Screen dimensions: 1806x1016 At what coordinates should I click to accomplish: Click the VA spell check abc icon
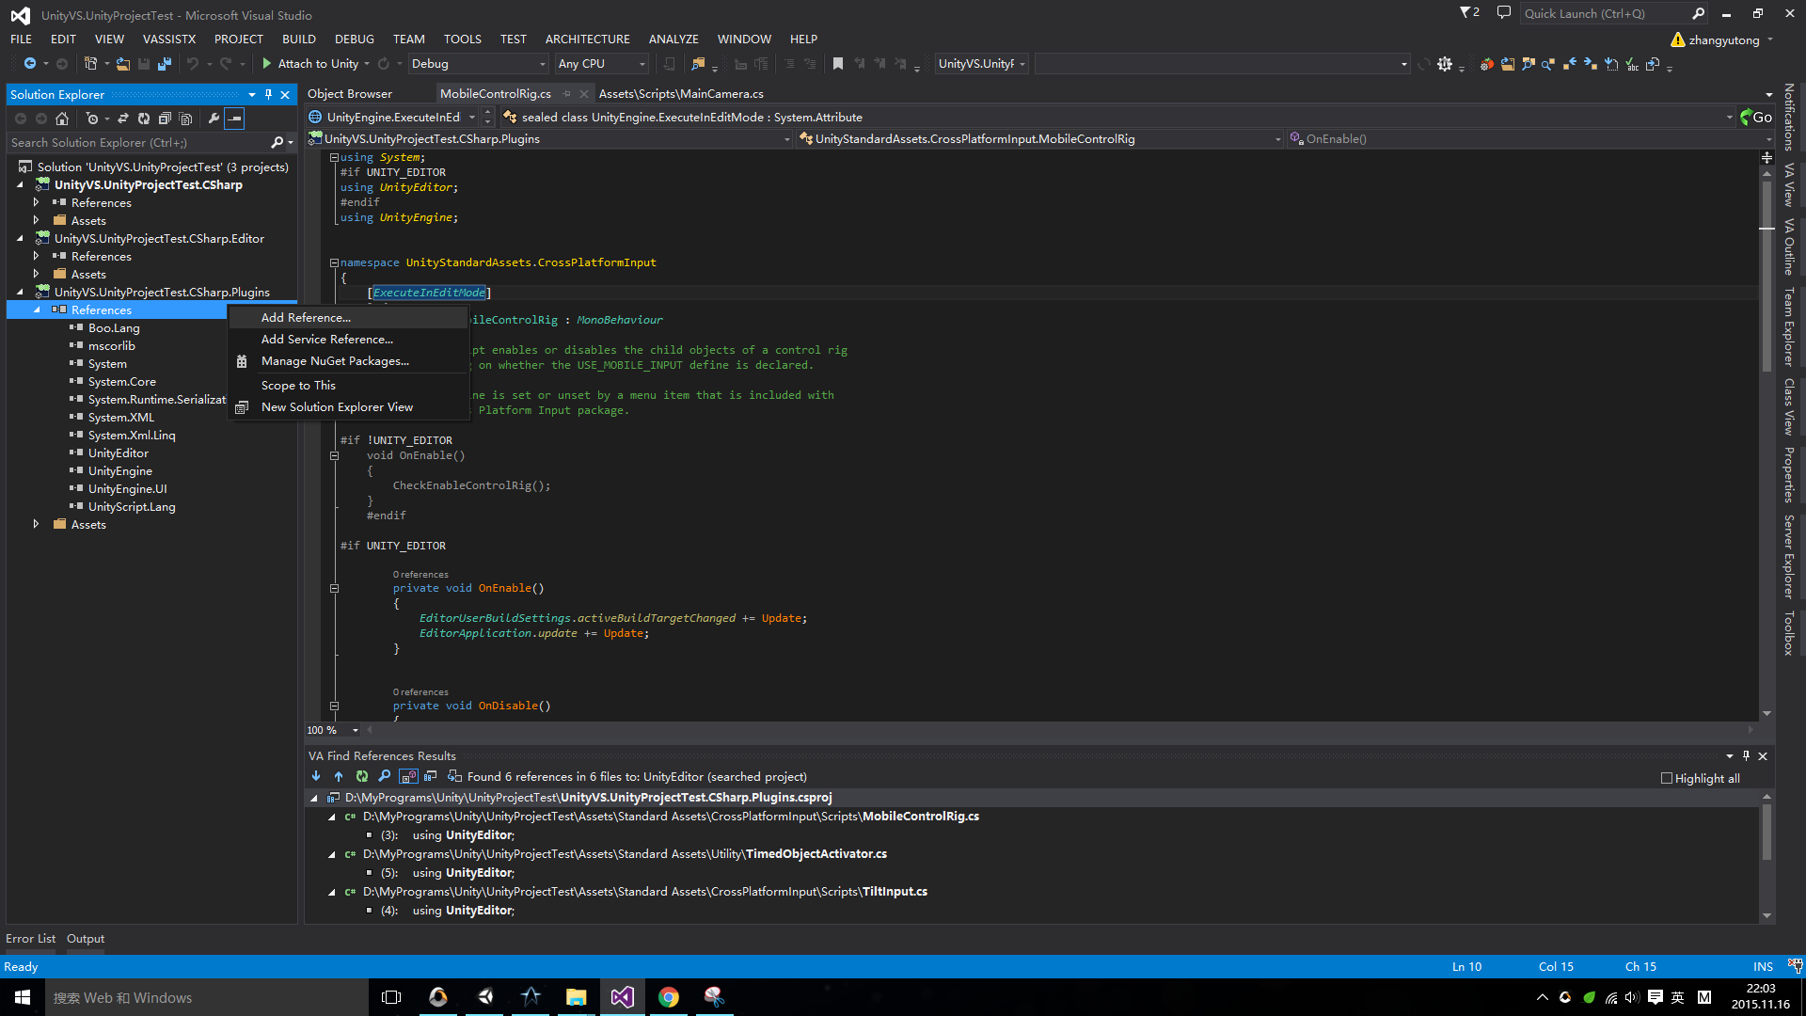coord(1632,64)
